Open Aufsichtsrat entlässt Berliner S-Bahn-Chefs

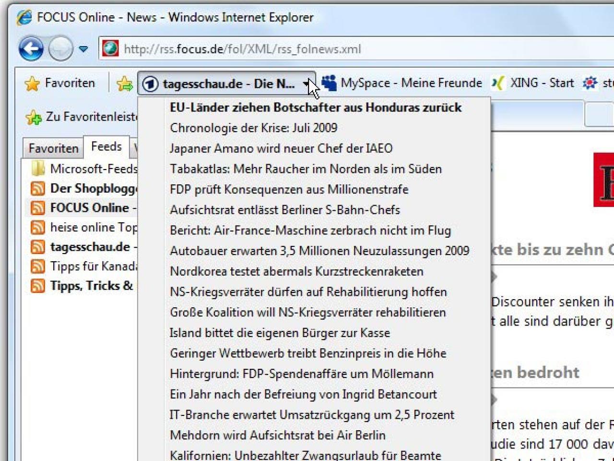click(x=315, y=210)
